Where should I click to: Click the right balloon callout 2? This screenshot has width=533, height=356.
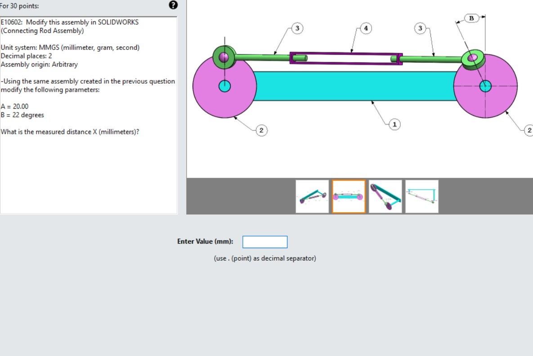[x=529, y=130]
